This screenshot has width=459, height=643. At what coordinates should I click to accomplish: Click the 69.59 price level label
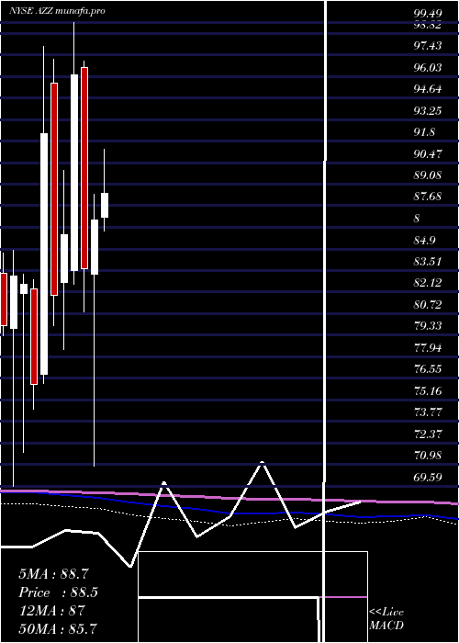coord(428,477)
